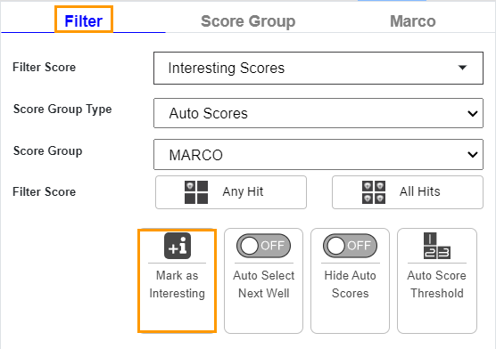The height and width of the screenshot is (349, 496).
Task: Open the Interesting Scores filter dropdown
Action: click(x=318, y=68)
